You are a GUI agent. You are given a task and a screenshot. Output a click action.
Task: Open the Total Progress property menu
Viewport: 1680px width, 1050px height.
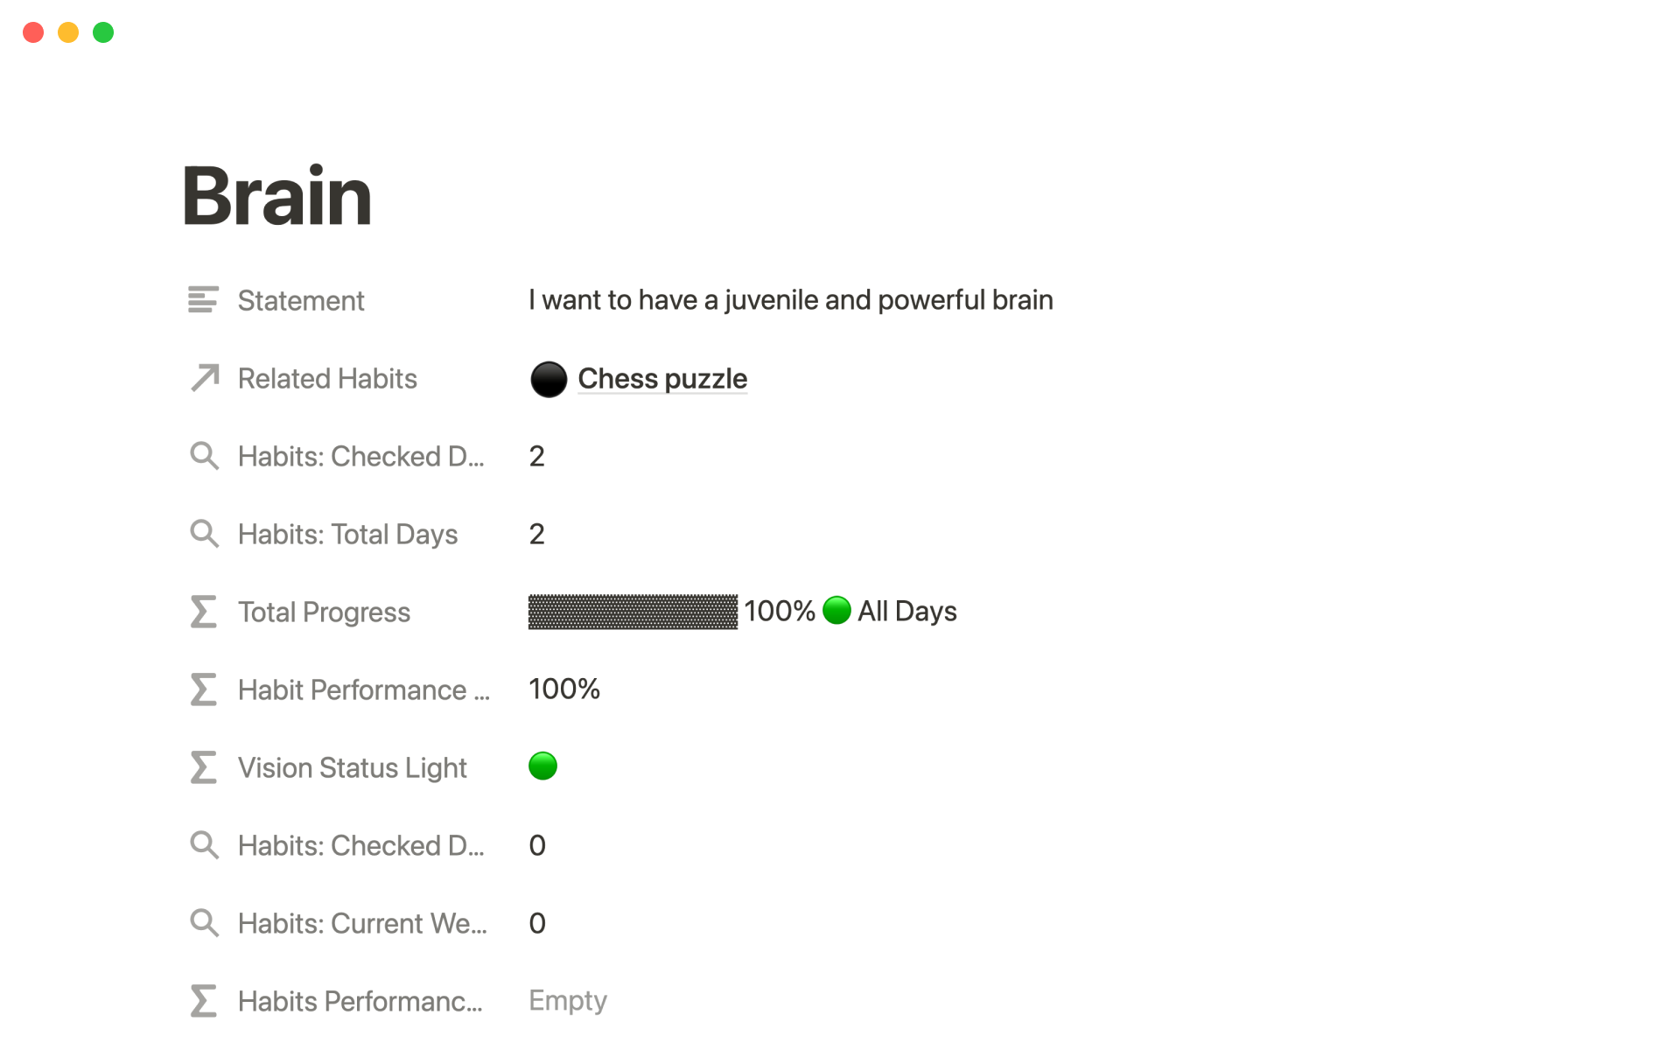[x=324, y=612]
